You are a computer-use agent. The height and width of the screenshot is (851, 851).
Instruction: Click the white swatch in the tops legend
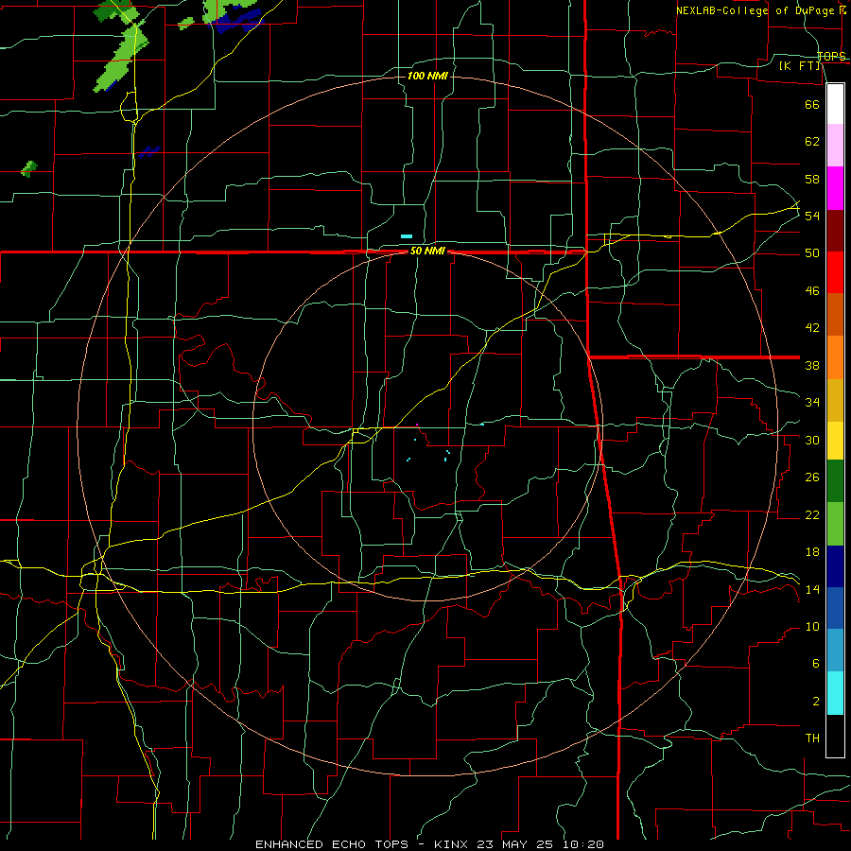[x=835, y=104]
